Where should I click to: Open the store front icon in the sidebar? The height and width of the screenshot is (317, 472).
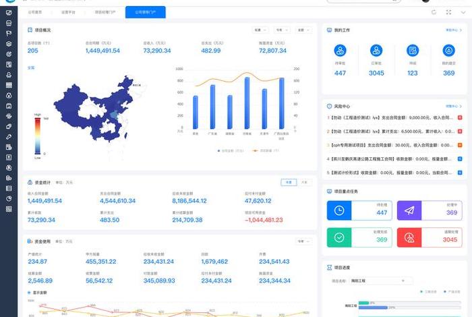tap(9, 23)
